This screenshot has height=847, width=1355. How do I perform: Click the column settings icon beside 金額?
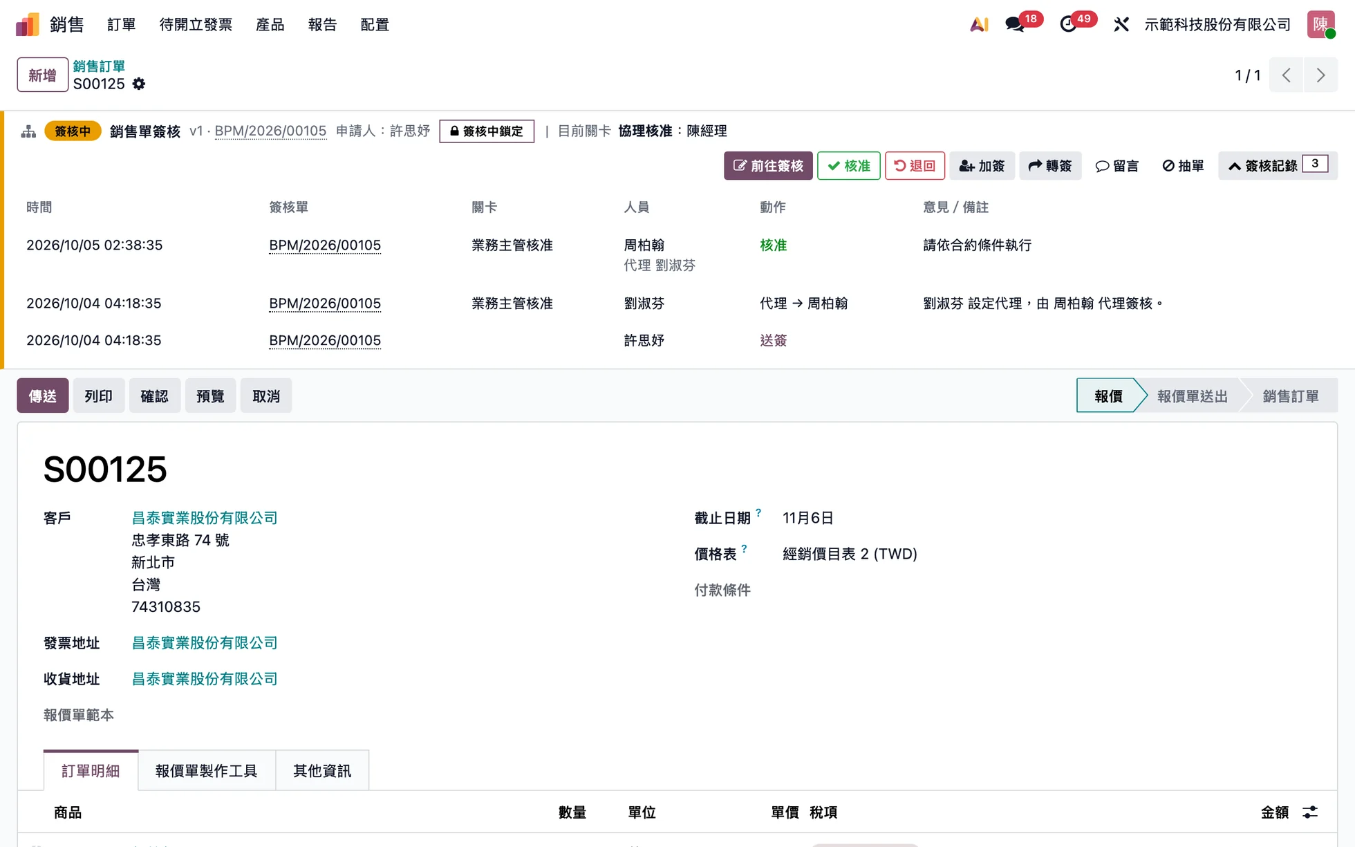point(1310,812)
